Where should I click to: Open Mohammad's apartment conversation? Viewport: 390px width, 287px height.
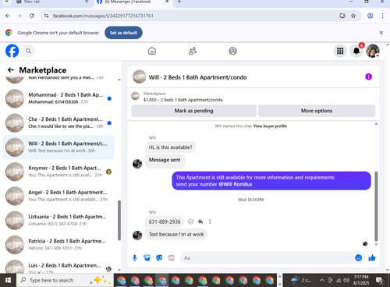tap(58, 98)
